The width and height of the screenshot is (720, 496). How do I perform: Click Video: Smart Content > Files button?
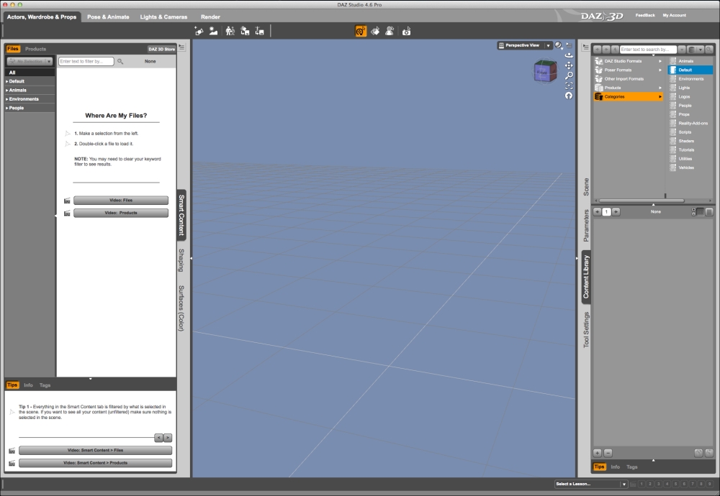[x=96, y=450]
